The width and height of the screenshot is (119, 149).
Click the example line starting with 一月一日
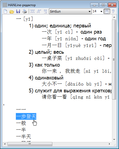(77, 45)
